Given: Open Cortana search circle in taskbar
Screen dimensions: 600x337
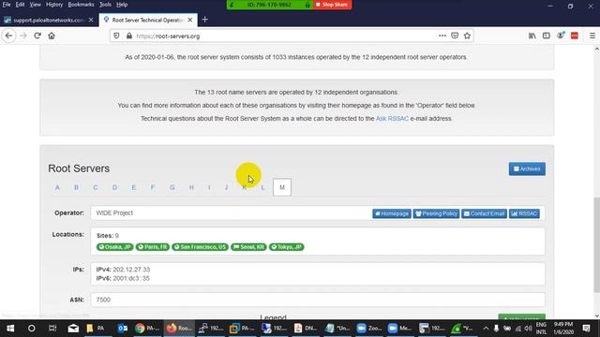Looking at the screenshot, I should [31, 329].
